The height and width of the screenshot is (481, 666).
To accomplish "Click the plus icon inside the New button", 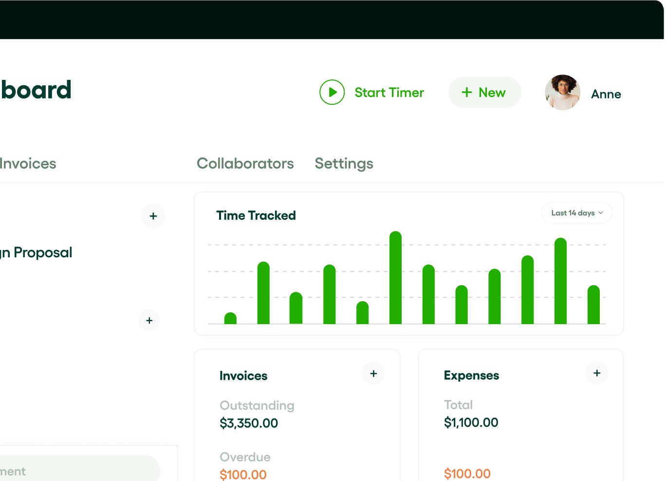I will [x=466, y=92].
